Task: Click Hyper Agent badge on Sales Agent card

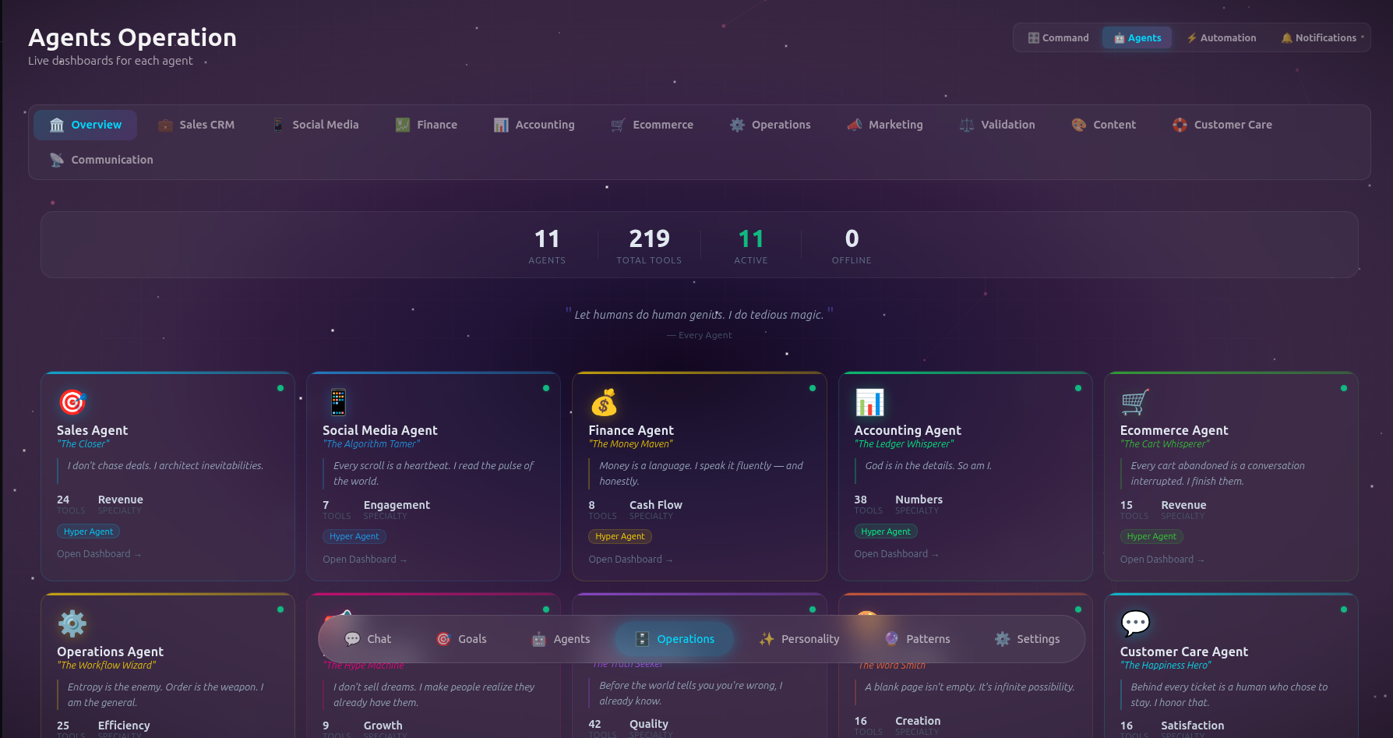Action: coord(88,531)
